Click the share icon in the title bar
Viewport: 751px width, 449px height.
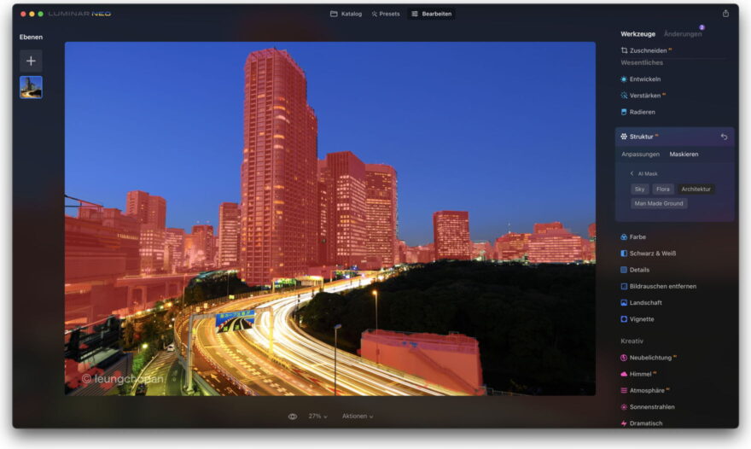pos(725,14)
